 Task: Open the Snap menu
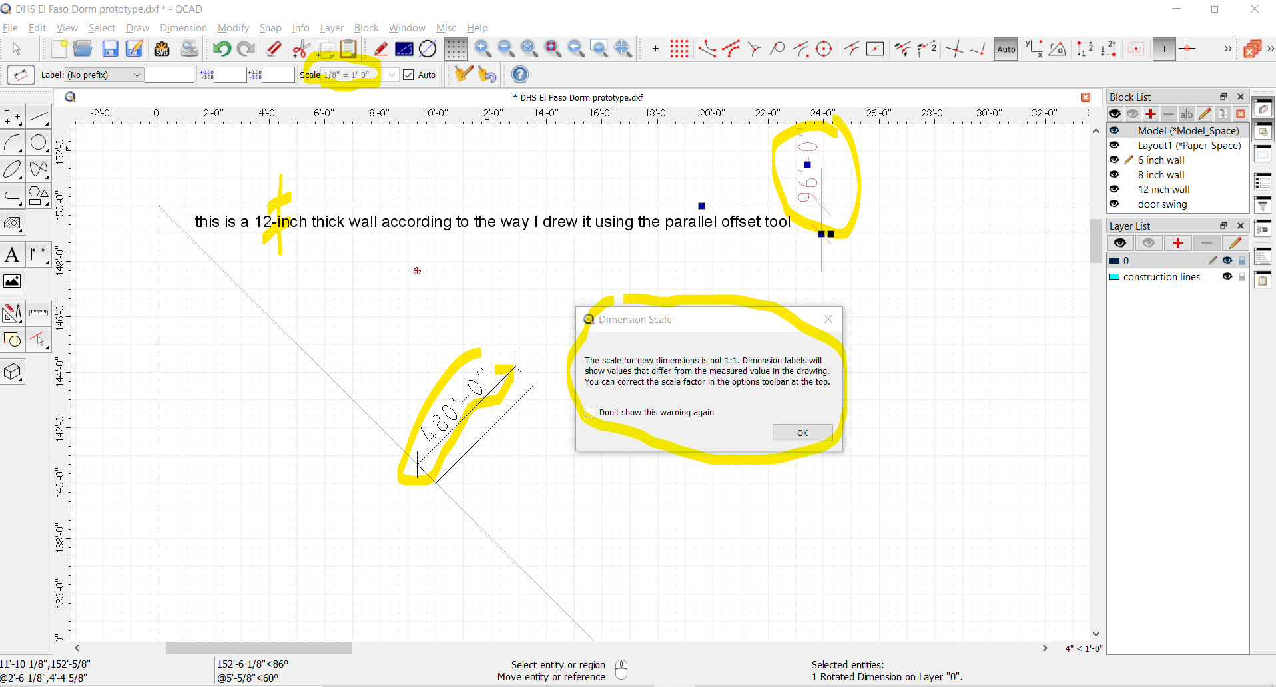pos(270,27)
